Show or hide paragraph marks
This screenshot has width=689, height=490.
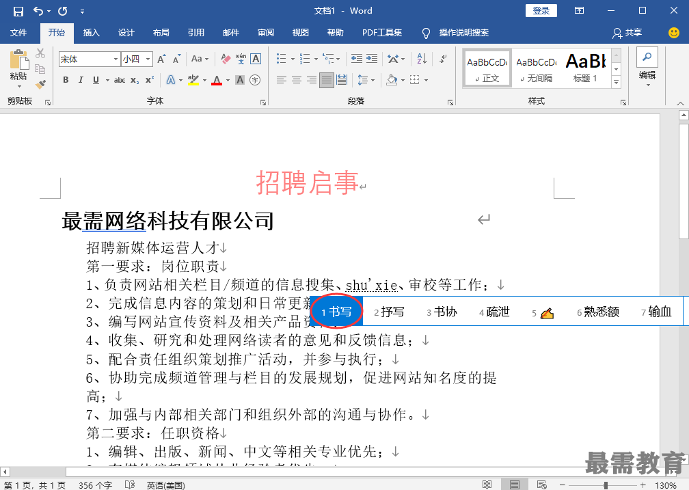(x=443, y=59)
